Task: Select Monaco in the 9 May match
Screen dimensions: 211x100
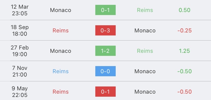Action: click(145, 92)
